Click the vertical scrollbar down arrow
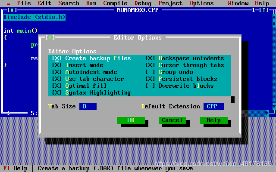276x172 pixels. (274, 107)
